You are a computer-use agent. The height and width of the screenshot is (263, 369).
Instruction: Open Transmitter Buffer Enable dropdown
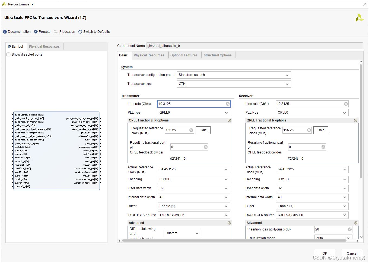194,206
